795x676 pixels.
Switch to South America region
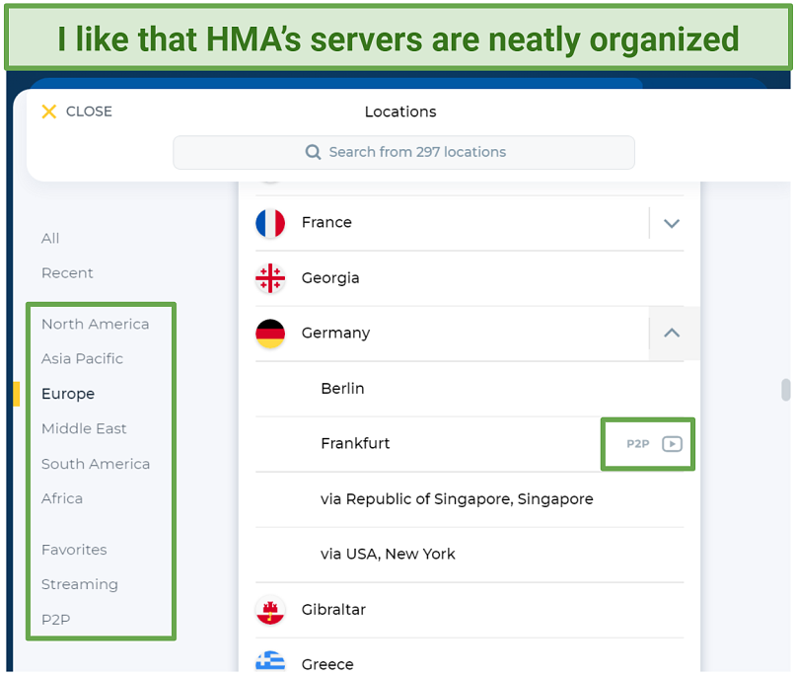96,464
